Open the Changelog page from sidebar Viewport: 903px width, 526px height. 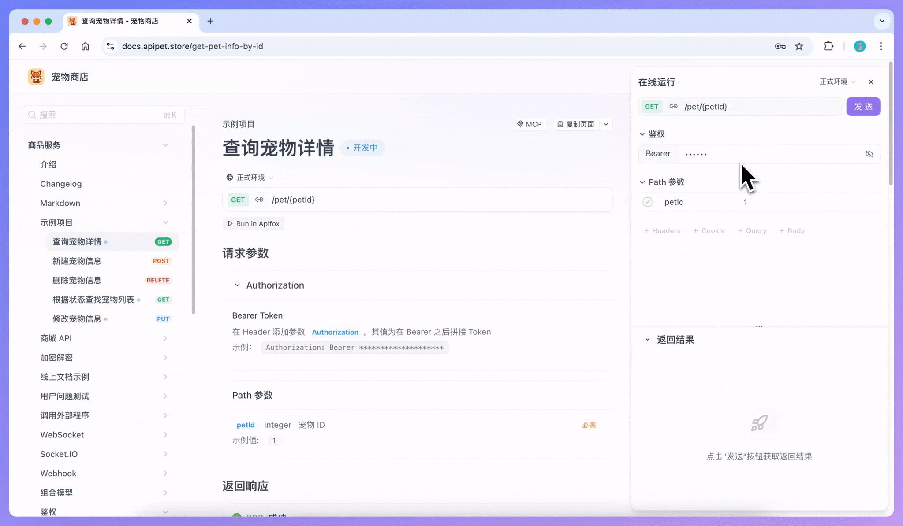(61, 184)
